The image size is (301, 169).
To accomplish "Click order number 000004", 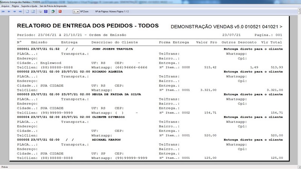I will [23, 117].
